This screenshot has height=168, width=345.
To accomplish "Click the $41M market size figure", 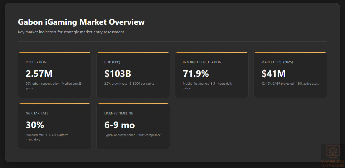I will (x=274, y=74).
